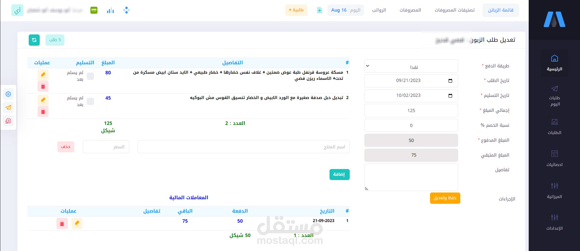The height and width of the screenshot is (251, 580).
Task: Open الميزانية budget in the sidebar
Action: (x=554, y=191)
